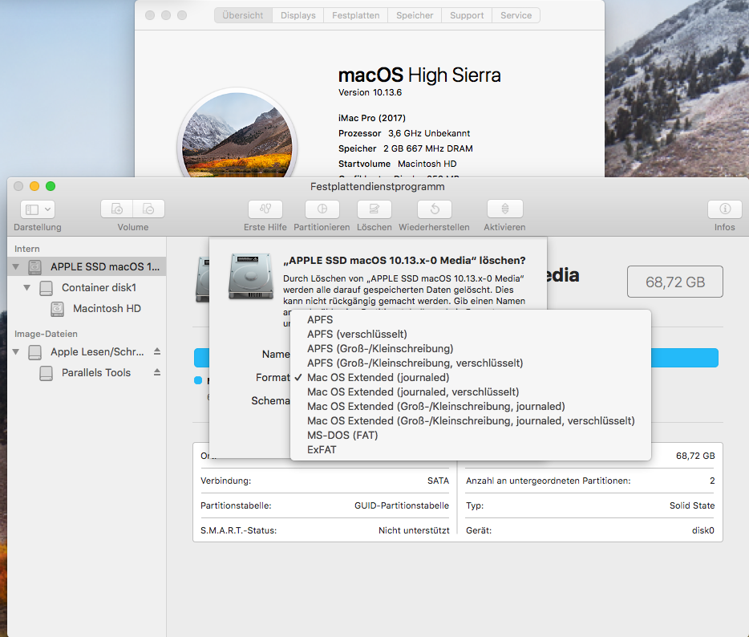Viewport: 749px width, 637px height.
Task: Click the Gerät disk0 value
Action: (x=703, y=530)
